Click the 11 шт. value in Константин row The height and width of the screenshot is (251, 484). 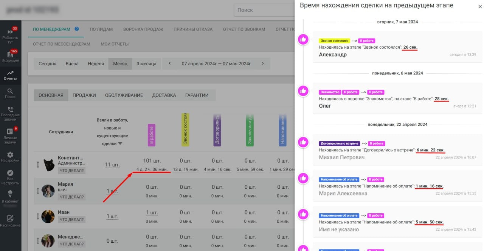tap(112, 165)
